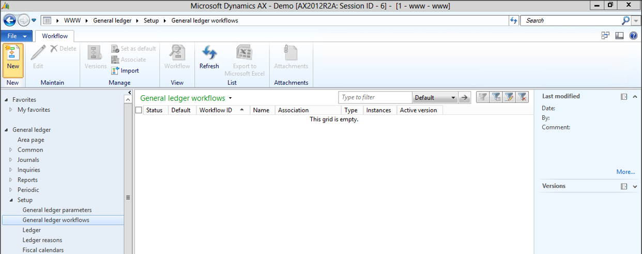Click the remove filter funnel with red X

(522, 97)
